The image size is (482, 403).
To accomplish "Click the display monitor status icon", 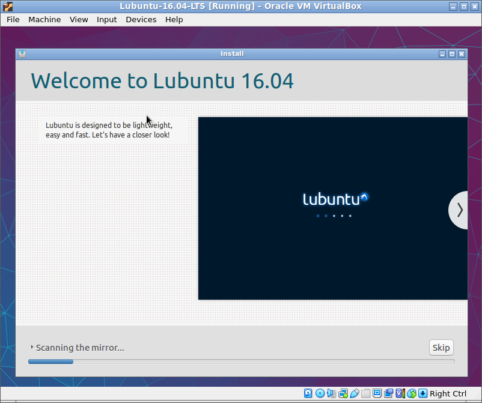I will point(377,393).
